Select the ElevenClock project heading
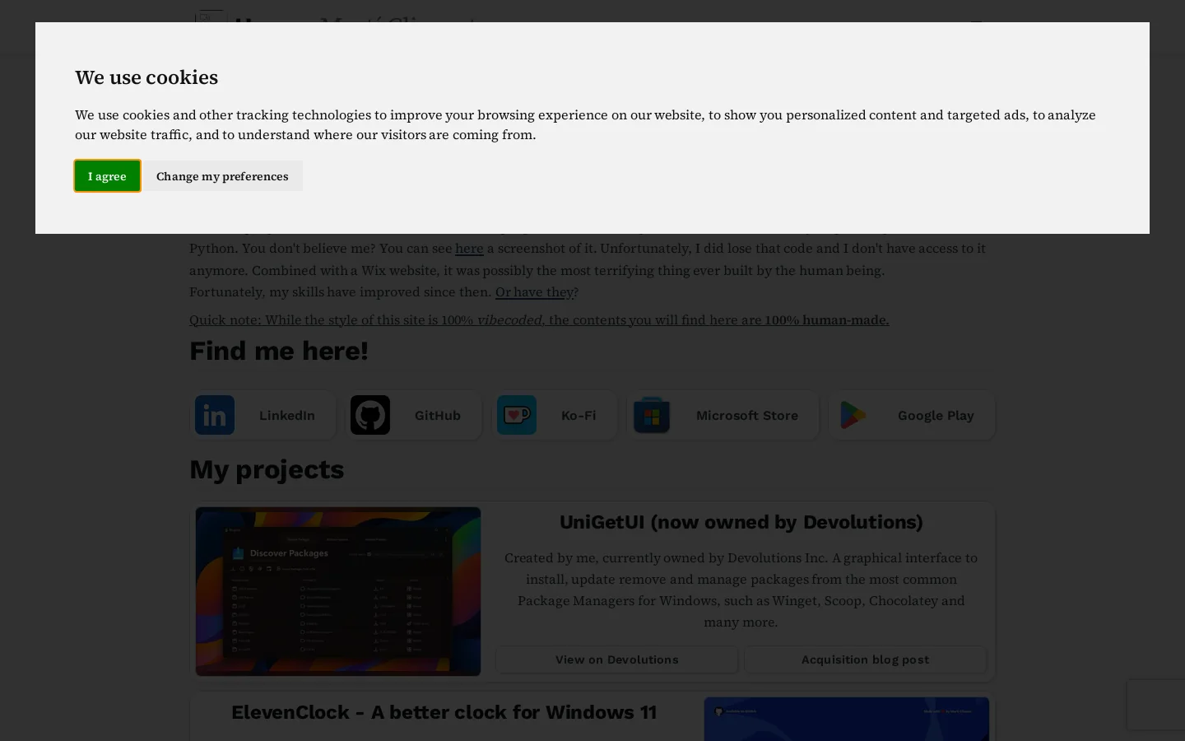Screen dimensions: 1185x741 coord(444,712)
